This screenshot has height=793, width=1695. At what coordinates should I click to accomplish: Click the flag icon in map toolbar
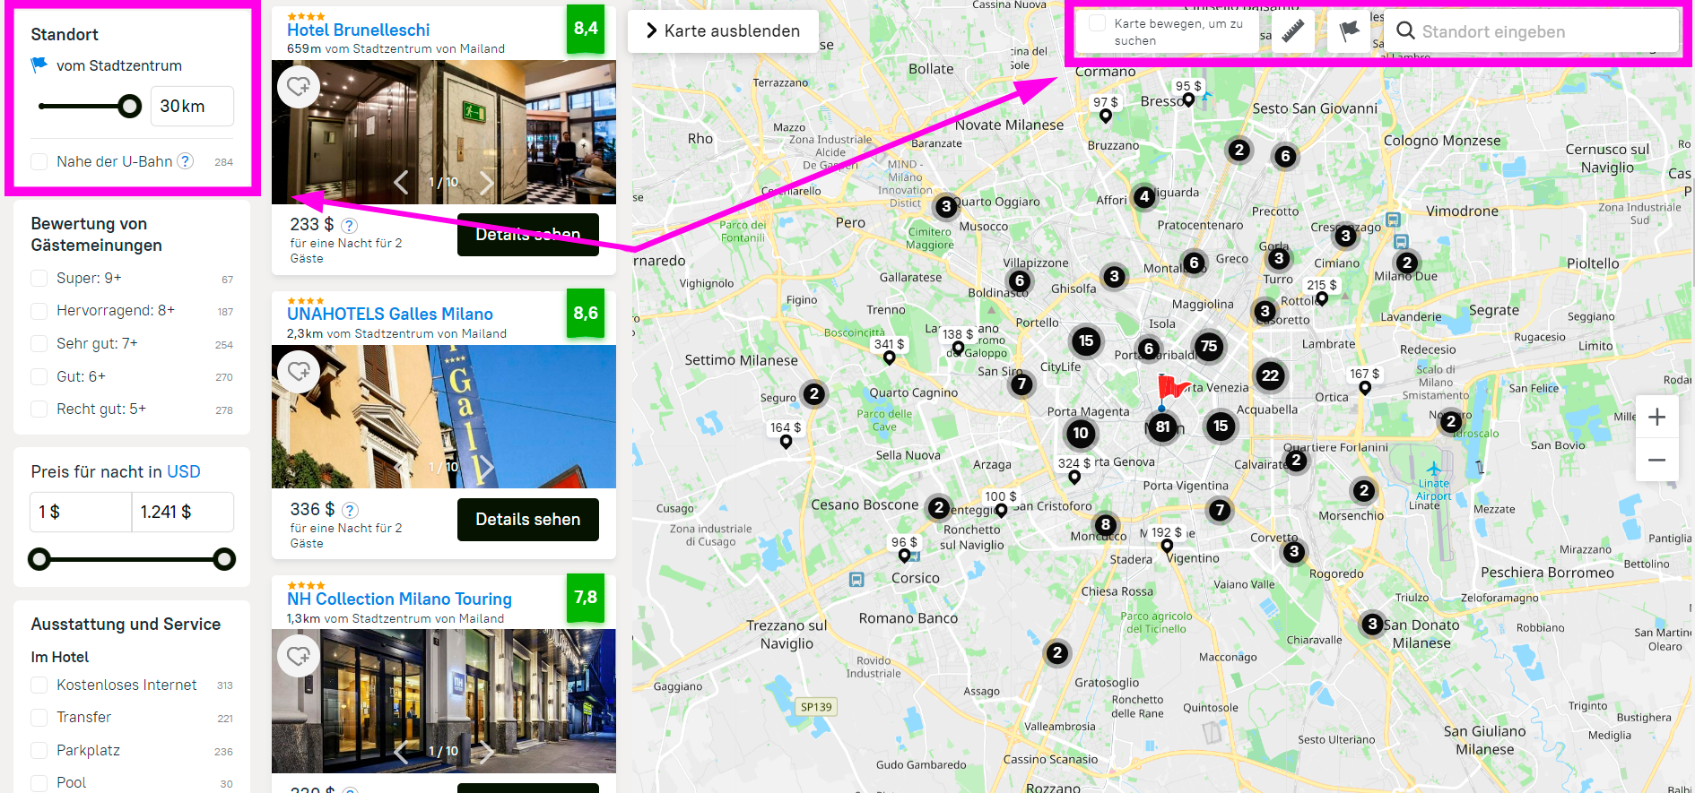click(x=1349, y=31)
